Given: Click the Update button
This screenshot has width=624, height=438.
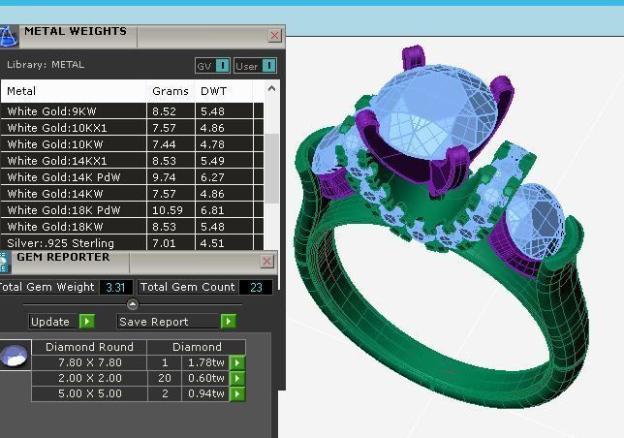Looking at the screenshot, I should [x=53, y=322].
